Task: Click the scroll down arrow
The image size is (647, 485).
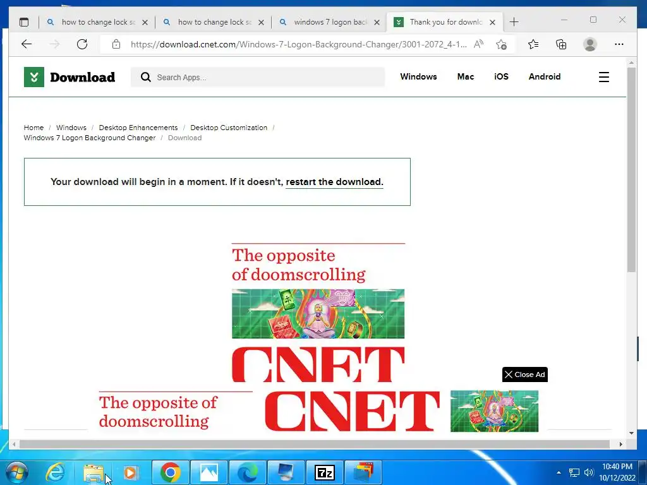Action: [x=631, y=433]
